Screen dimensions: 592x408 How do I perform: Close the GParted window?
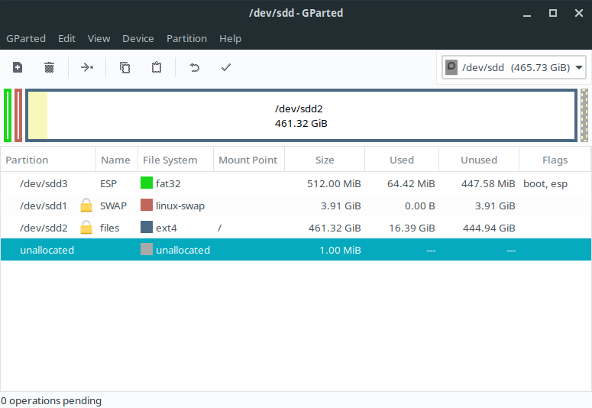coord(579,13)
